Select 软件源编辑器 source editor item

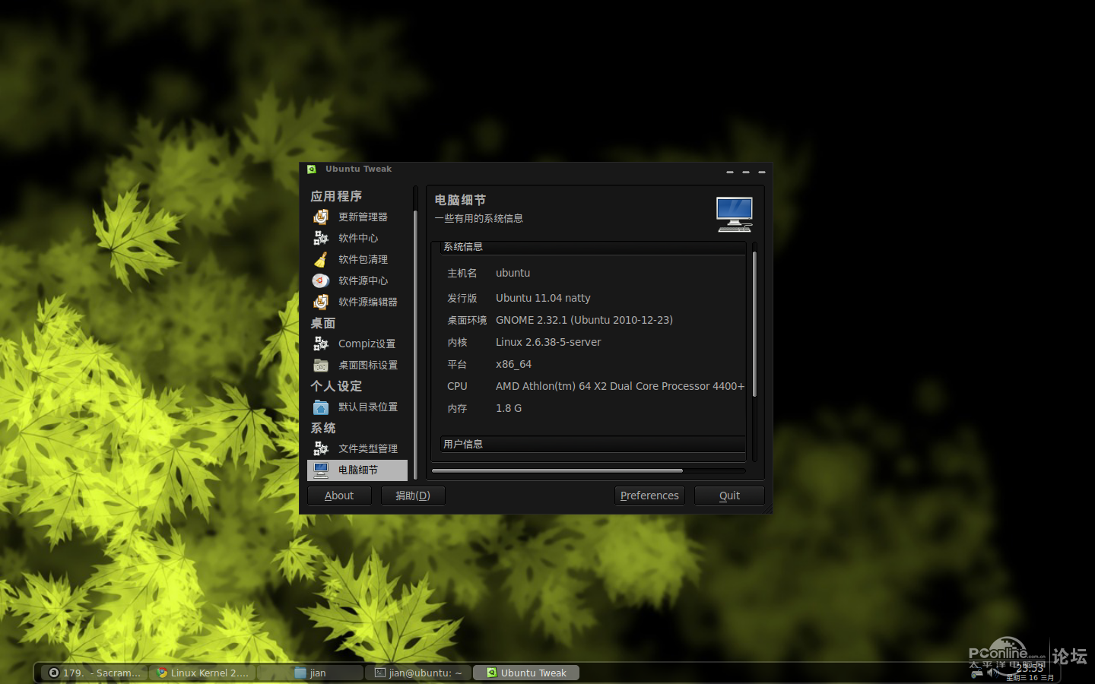[357, 302]
